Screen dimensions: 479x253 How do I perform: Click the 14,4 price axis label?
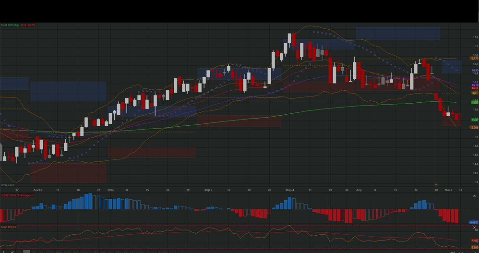pos(475,164)
